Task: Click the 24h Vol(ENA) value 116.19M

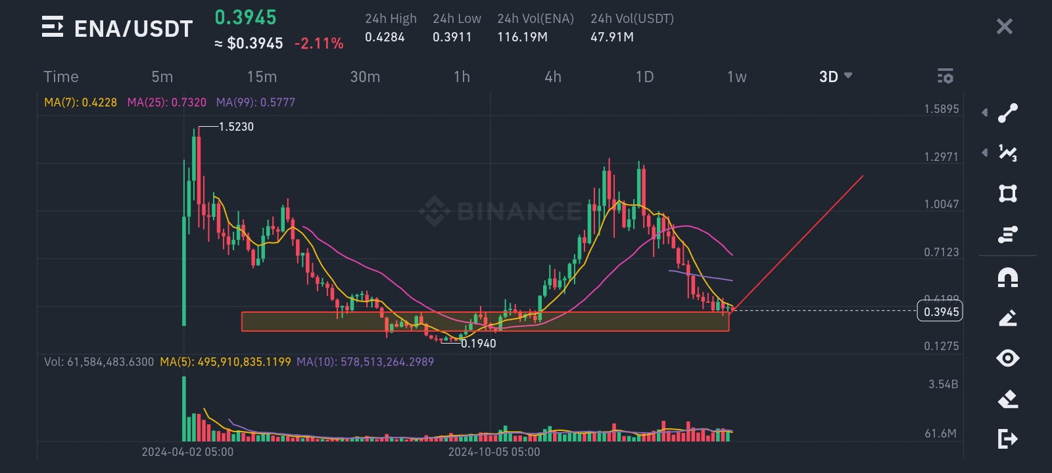Action: [x=522, y=37]
